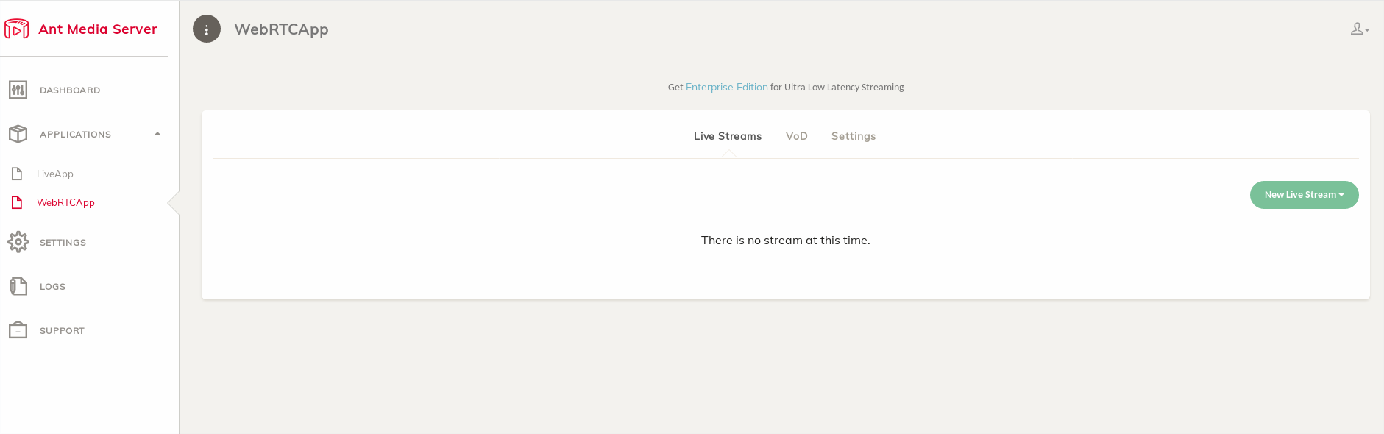Click the Dashboard sliders icon
Image resolution: width=1384 pixels, height=434 pixels.
point(18,90)
